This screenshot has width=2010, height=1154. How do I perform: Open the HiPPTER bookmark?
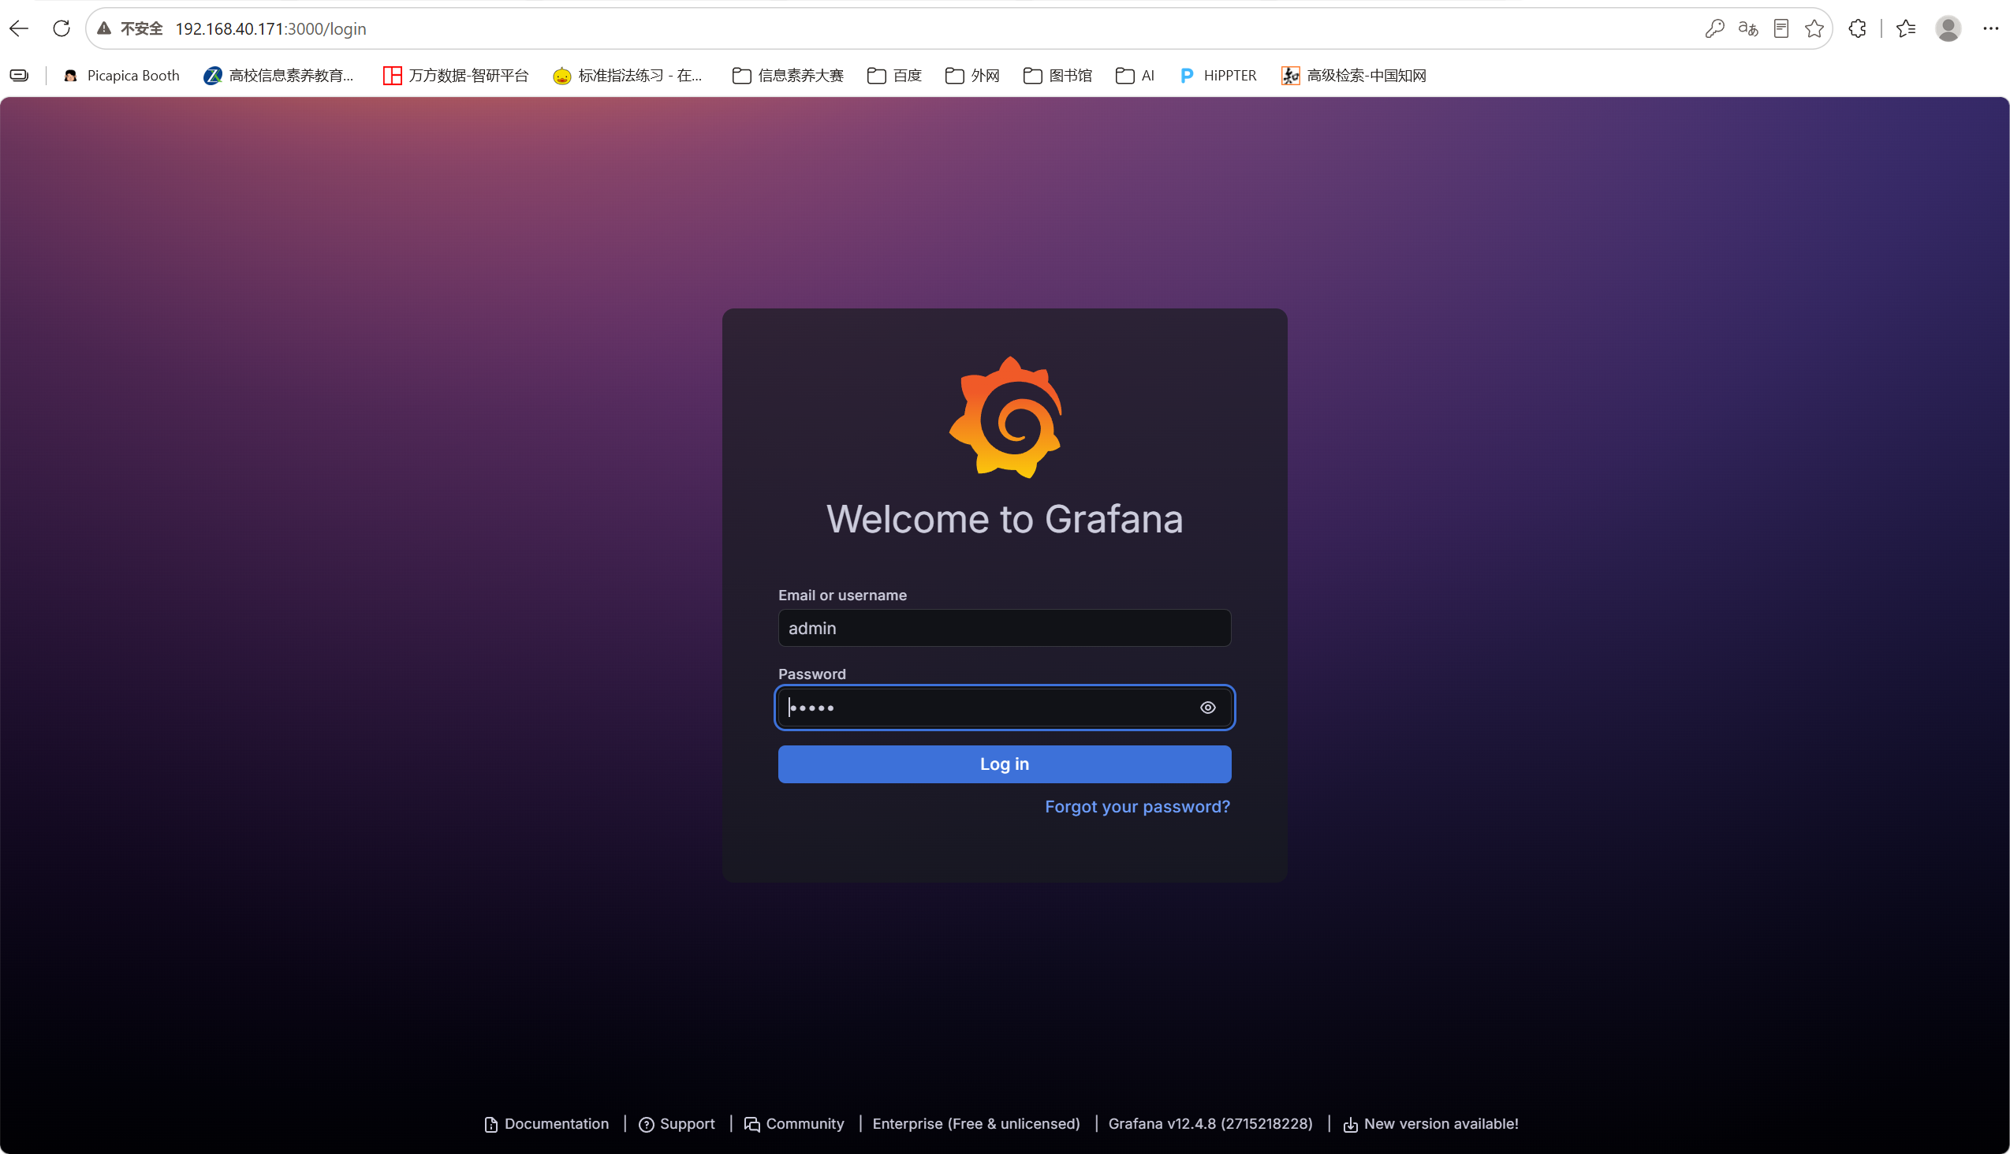tap(1218, 75)
